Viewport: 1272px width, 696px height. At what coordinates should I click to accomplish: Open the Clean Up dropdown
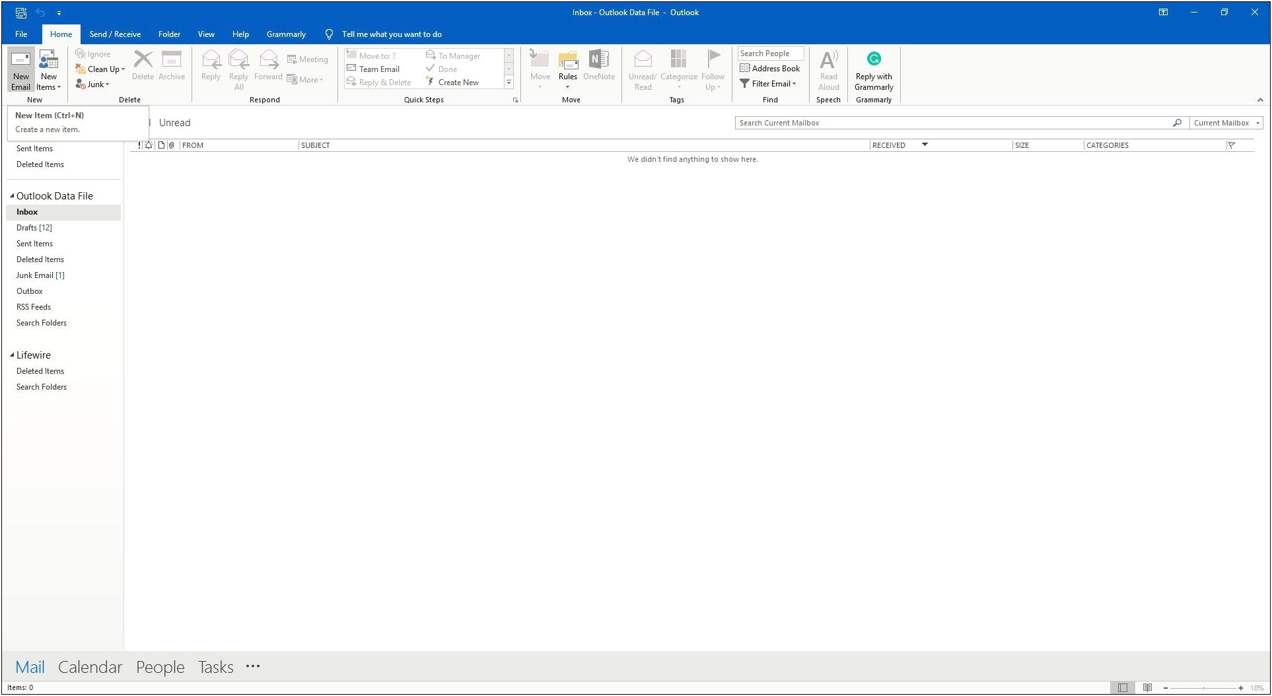[x=100, y=69]
